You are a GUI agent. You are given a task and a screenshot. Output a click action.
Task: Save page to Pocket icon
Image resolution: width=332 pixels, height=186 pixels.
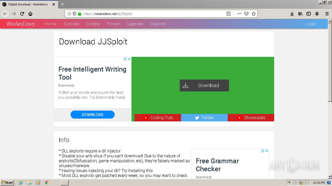[x=246, y=14]
